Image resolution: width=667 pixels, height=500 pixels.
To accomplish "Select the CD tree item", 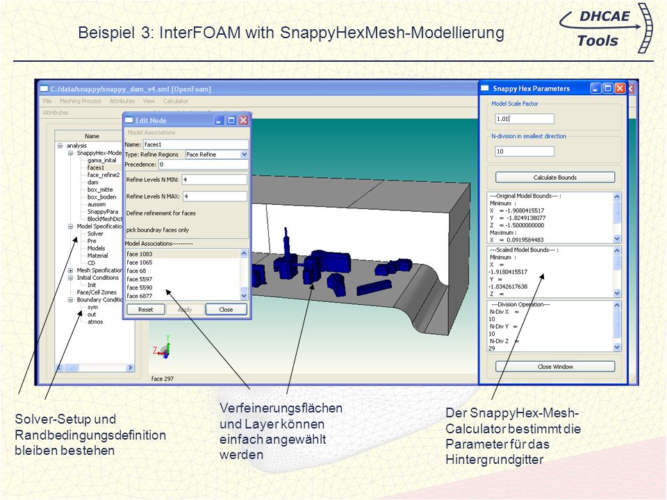I will point(92,263).
